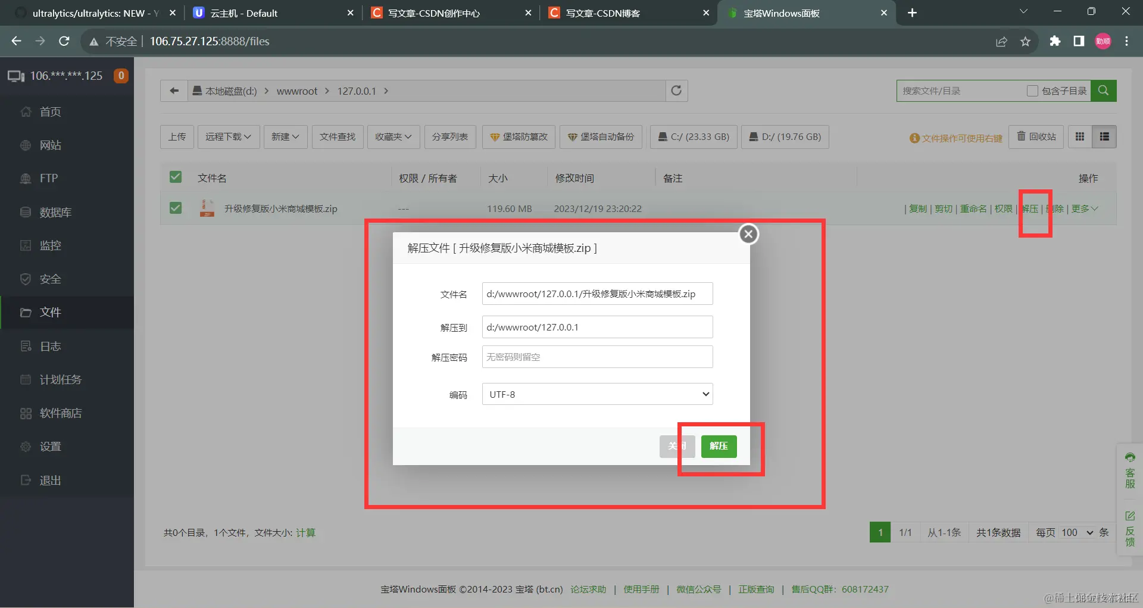Click the 计算 link to calculate file size

(306, 532)
